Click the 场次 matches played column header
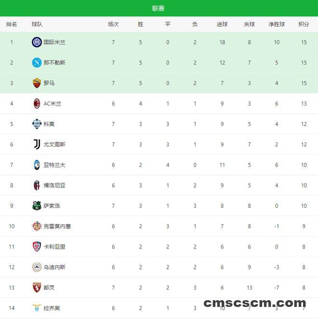The width and height of the screenshot is (318, 319). [x=113, y=24]
